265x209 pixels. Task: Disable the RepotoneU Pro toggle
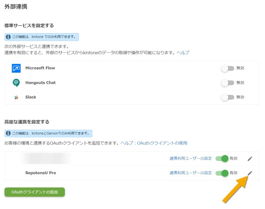click(222, 173)
